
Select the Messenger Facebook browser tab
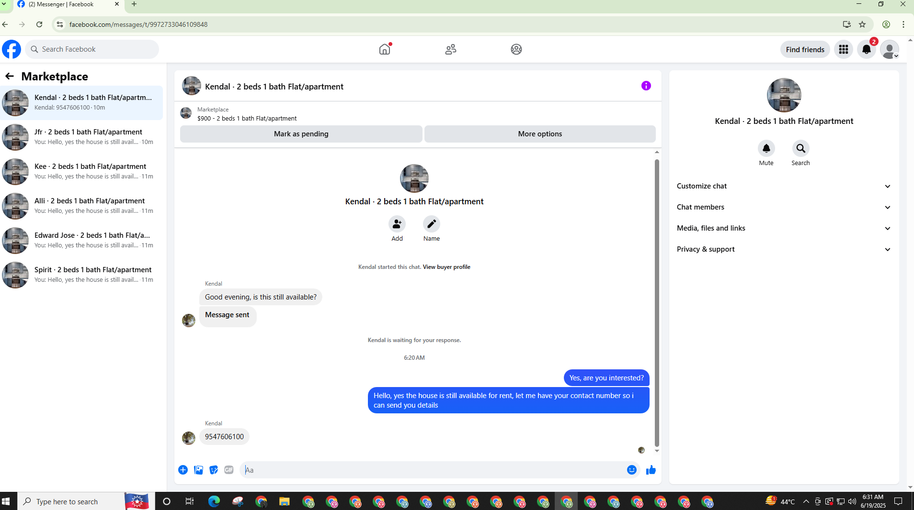(x=68, y=5)
